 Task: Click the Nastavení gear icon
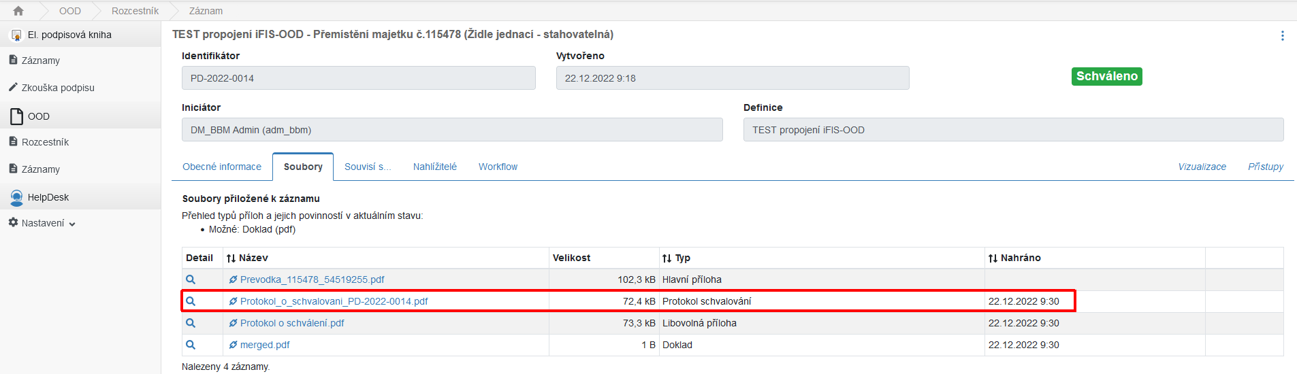[13, 222]
